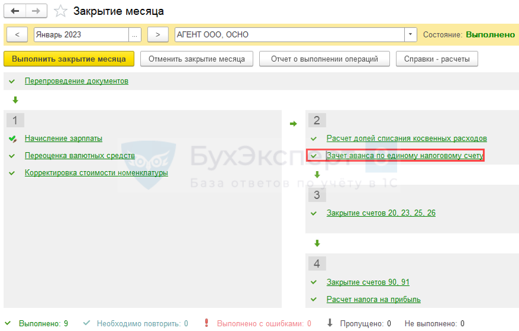
Task: Click Выполнено с ошибками: 0 legend entry
Action: coord(264,323)
